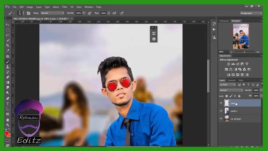Open the Photography workspace dropdown

[251, 13]
